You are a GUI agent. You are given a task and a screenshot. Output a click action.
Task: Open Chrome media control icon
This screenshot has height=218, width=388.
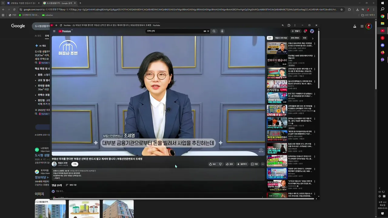[363, 9]
